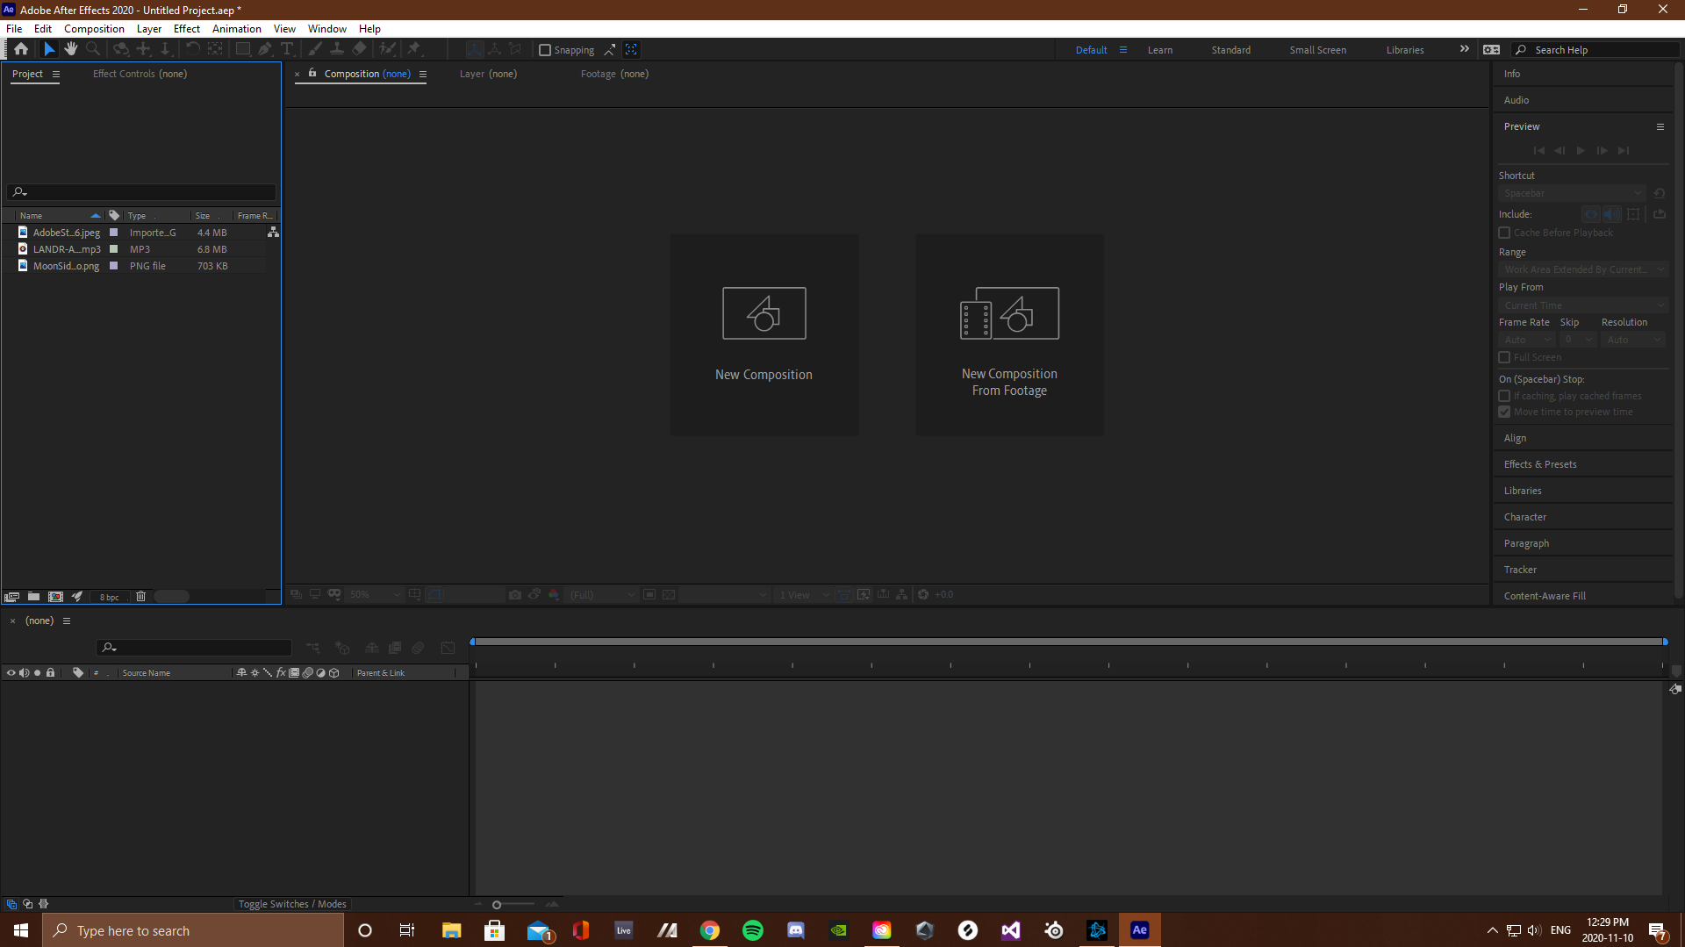Click the Interpret Footage icon in Project panel
Screen dimensions: 1685x947
point(11,596)
